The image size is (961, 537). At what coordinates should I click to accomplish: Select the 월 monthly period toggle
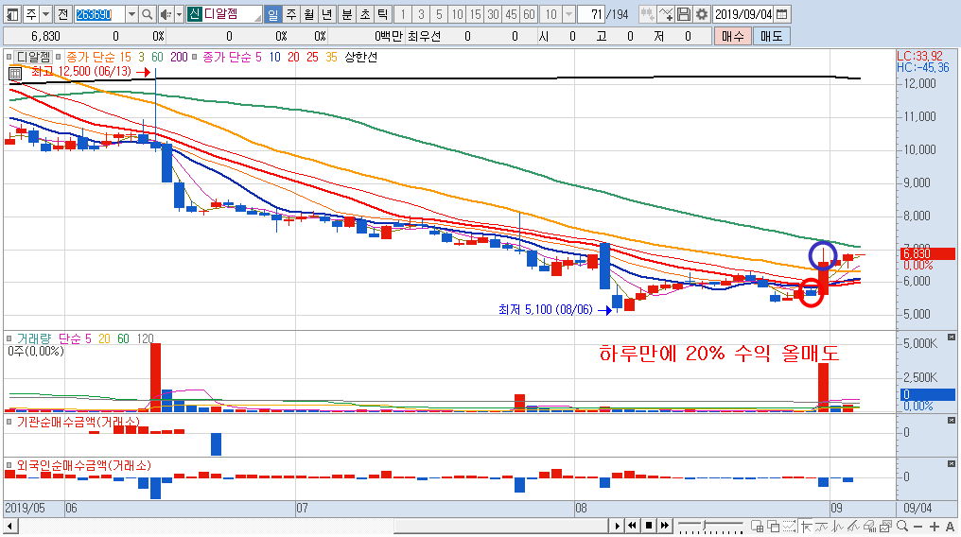[309, 14]
